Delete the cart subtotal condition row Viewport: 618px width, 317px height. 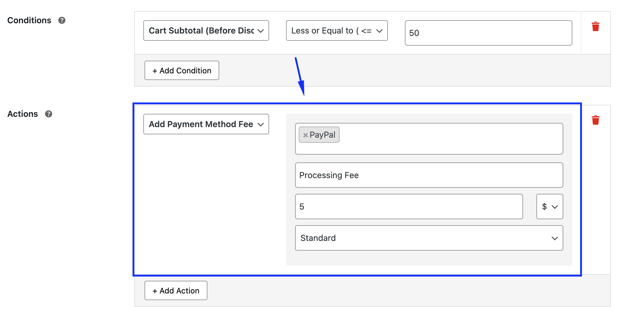point(595,27)
